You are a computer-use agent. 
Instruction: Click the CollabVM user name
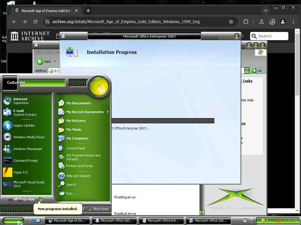coord(16,82)
